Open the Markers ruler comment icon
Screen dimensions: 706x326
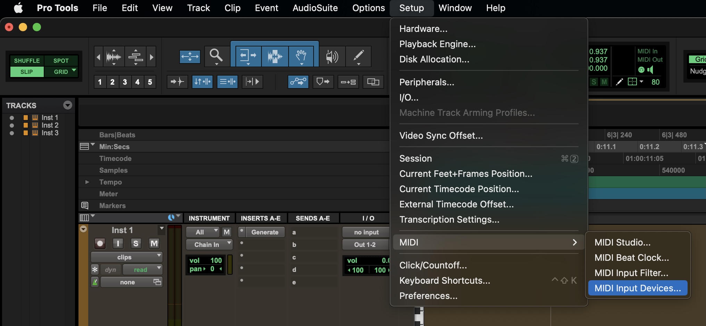point(84,205)
